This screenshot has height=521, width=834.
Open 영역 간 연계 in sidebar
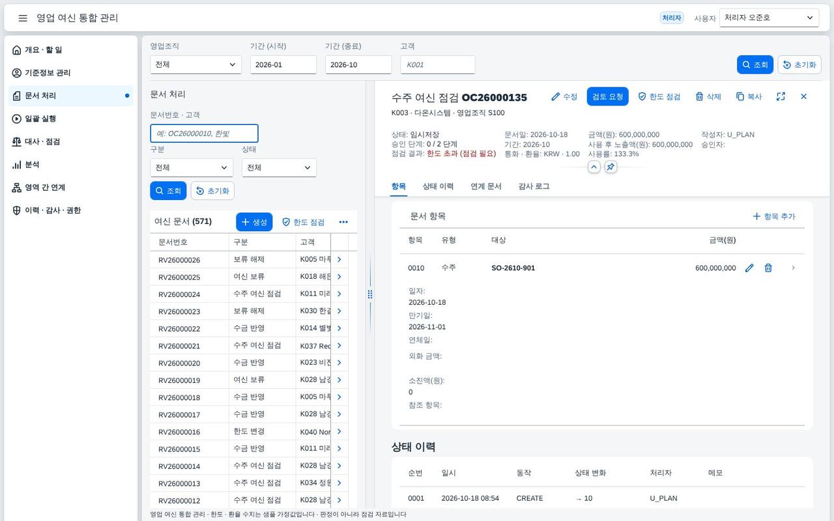point(72,188)
